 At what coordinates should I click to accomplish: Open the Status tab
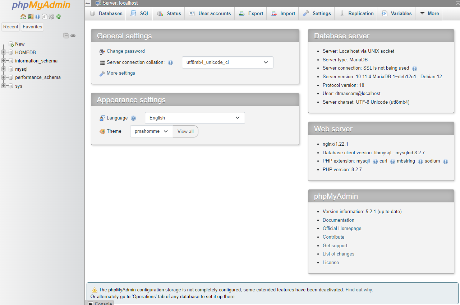pos(169,14)
